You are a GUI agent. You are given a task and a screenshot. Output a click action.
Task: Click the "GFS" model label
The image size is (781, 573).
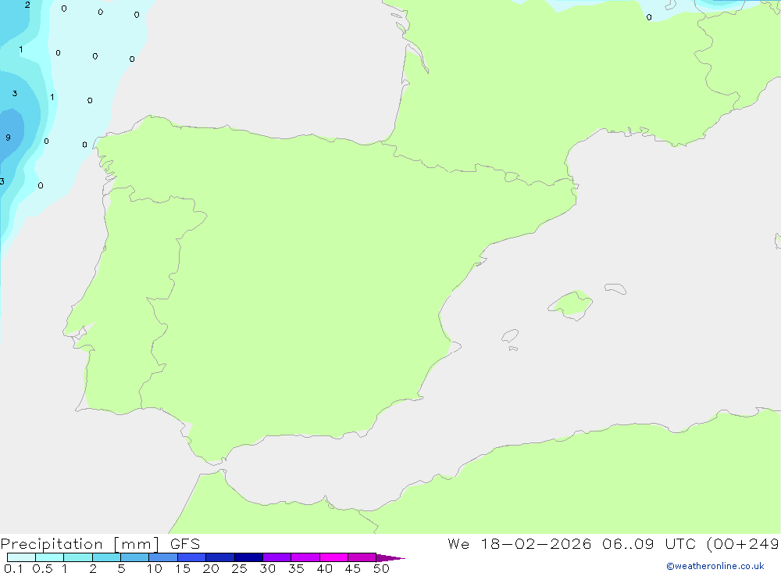(185, 543)
